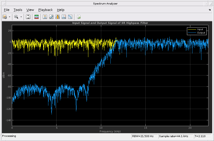
Task: Open the File menu
Action: tap(7, 10)
